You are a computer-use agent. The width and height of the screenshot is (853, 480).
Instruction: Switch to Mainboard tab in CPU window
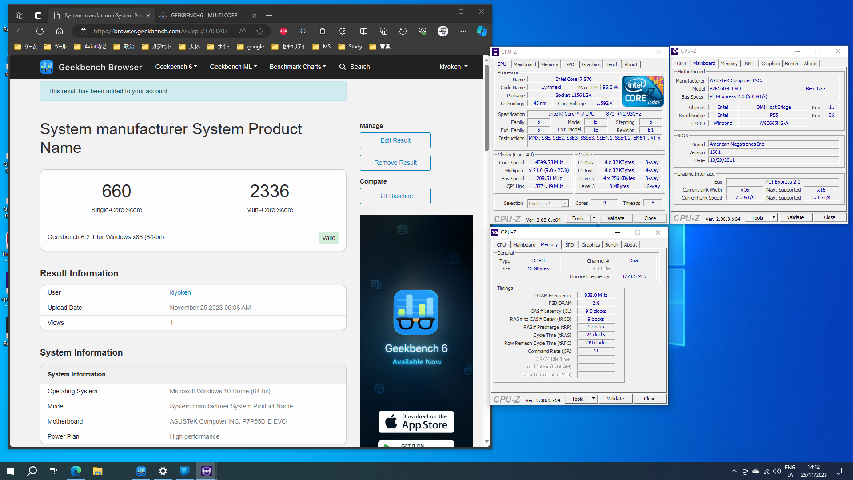(x=525, y=64)
